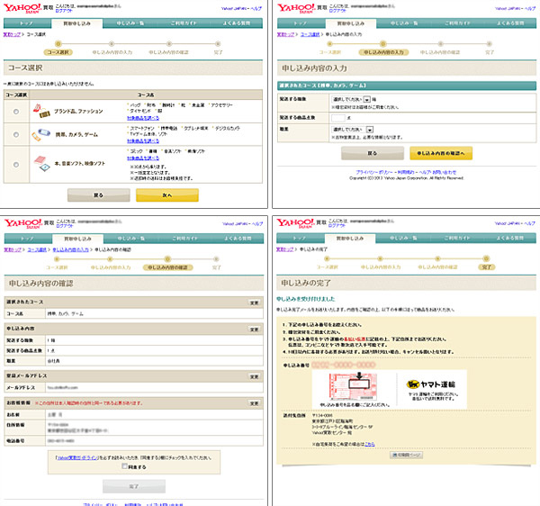Select the ブランド品、ファッション radio button
The image size is (540, 506).
pyautogui.click(x=16, y=110)
